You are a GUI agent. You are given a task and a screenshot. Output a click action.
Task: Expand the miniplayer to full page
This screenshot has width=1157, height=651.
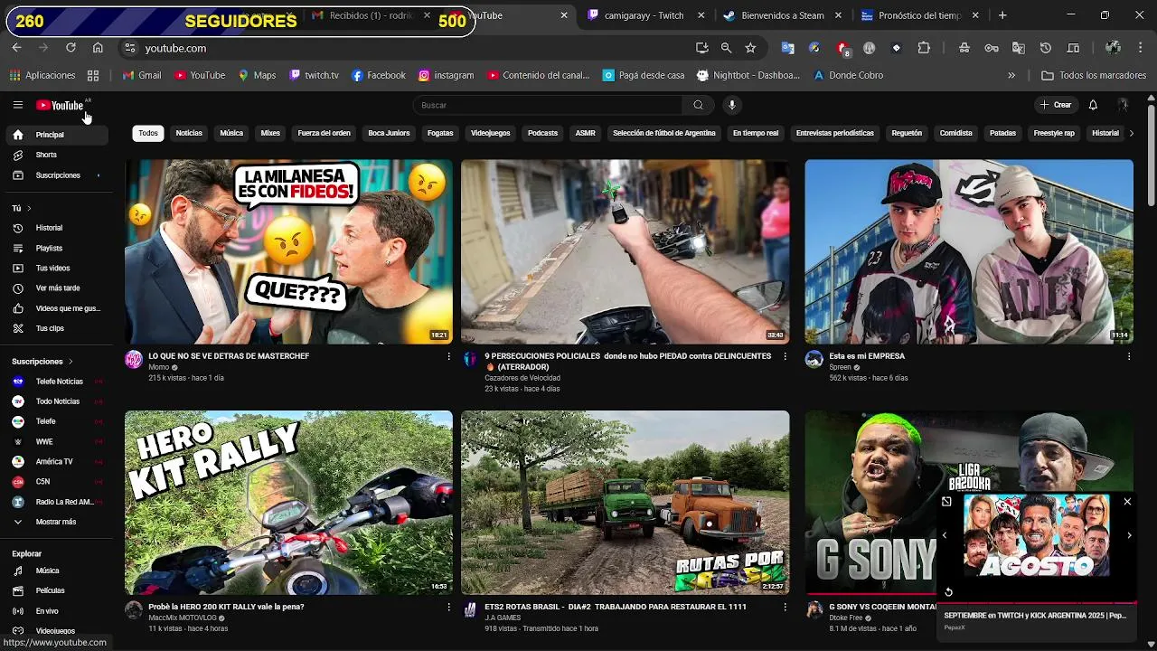tap(946, 501)
